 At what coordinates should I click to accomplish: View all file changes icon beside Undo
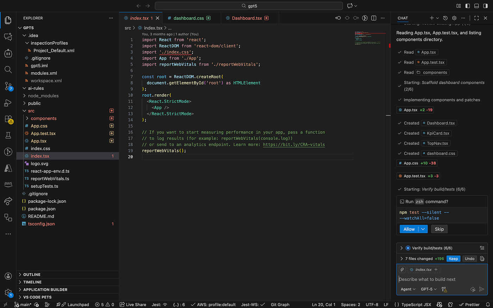pos(482,259)
